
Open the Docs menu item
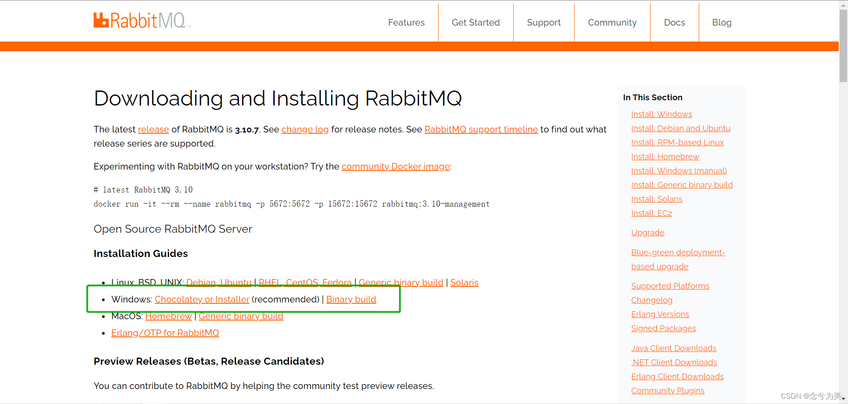pyautogui.click(x=674, y=23)
